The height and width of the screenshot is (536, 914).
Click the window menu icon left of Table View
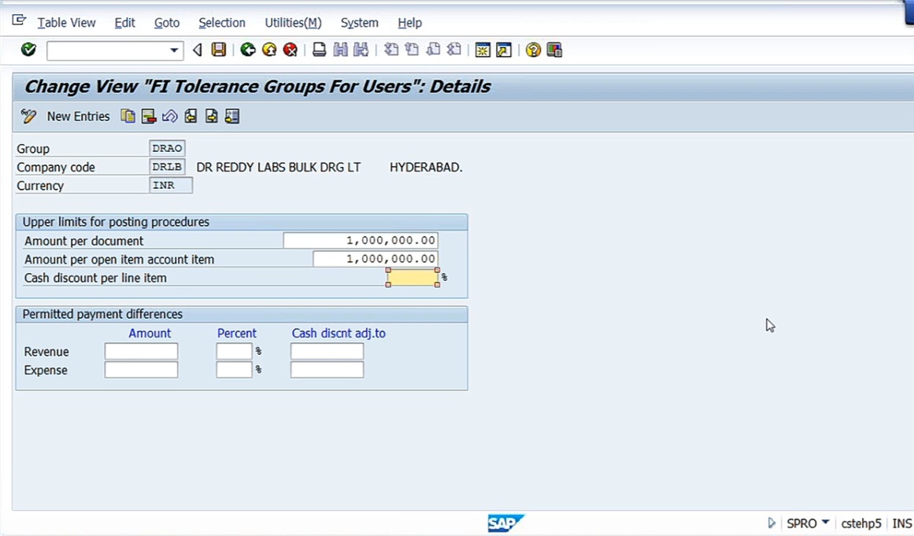pyautogui.click(x=19, y=21)
